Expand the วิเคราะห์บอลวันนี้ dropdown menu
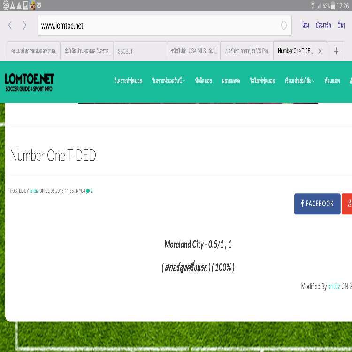This screenshot has width=352, height=352. 168,81
